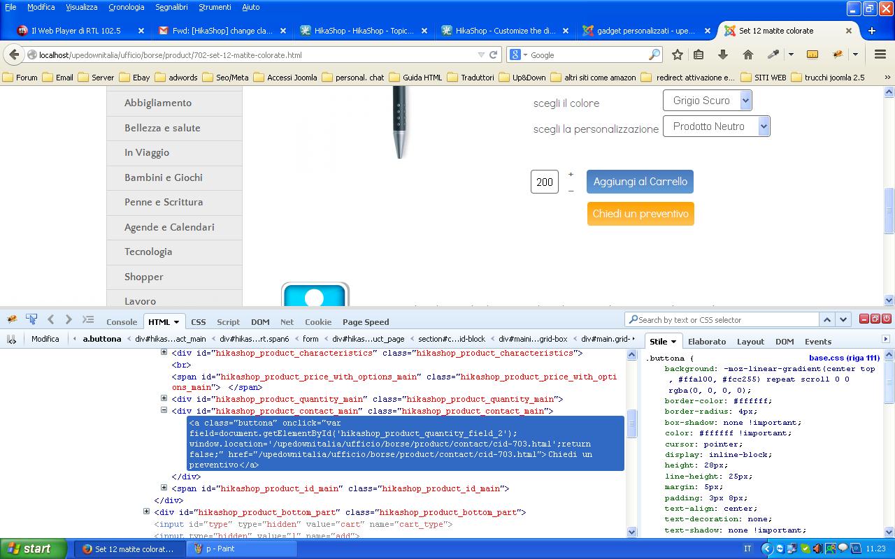Open the Windows start button
Screen dimensions: 895x559
click(x=33, y=549)
